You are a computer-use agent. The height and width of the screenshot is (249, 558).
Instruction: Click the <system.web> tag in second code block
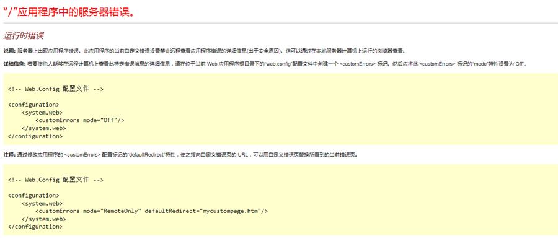[x=42, y=203]
